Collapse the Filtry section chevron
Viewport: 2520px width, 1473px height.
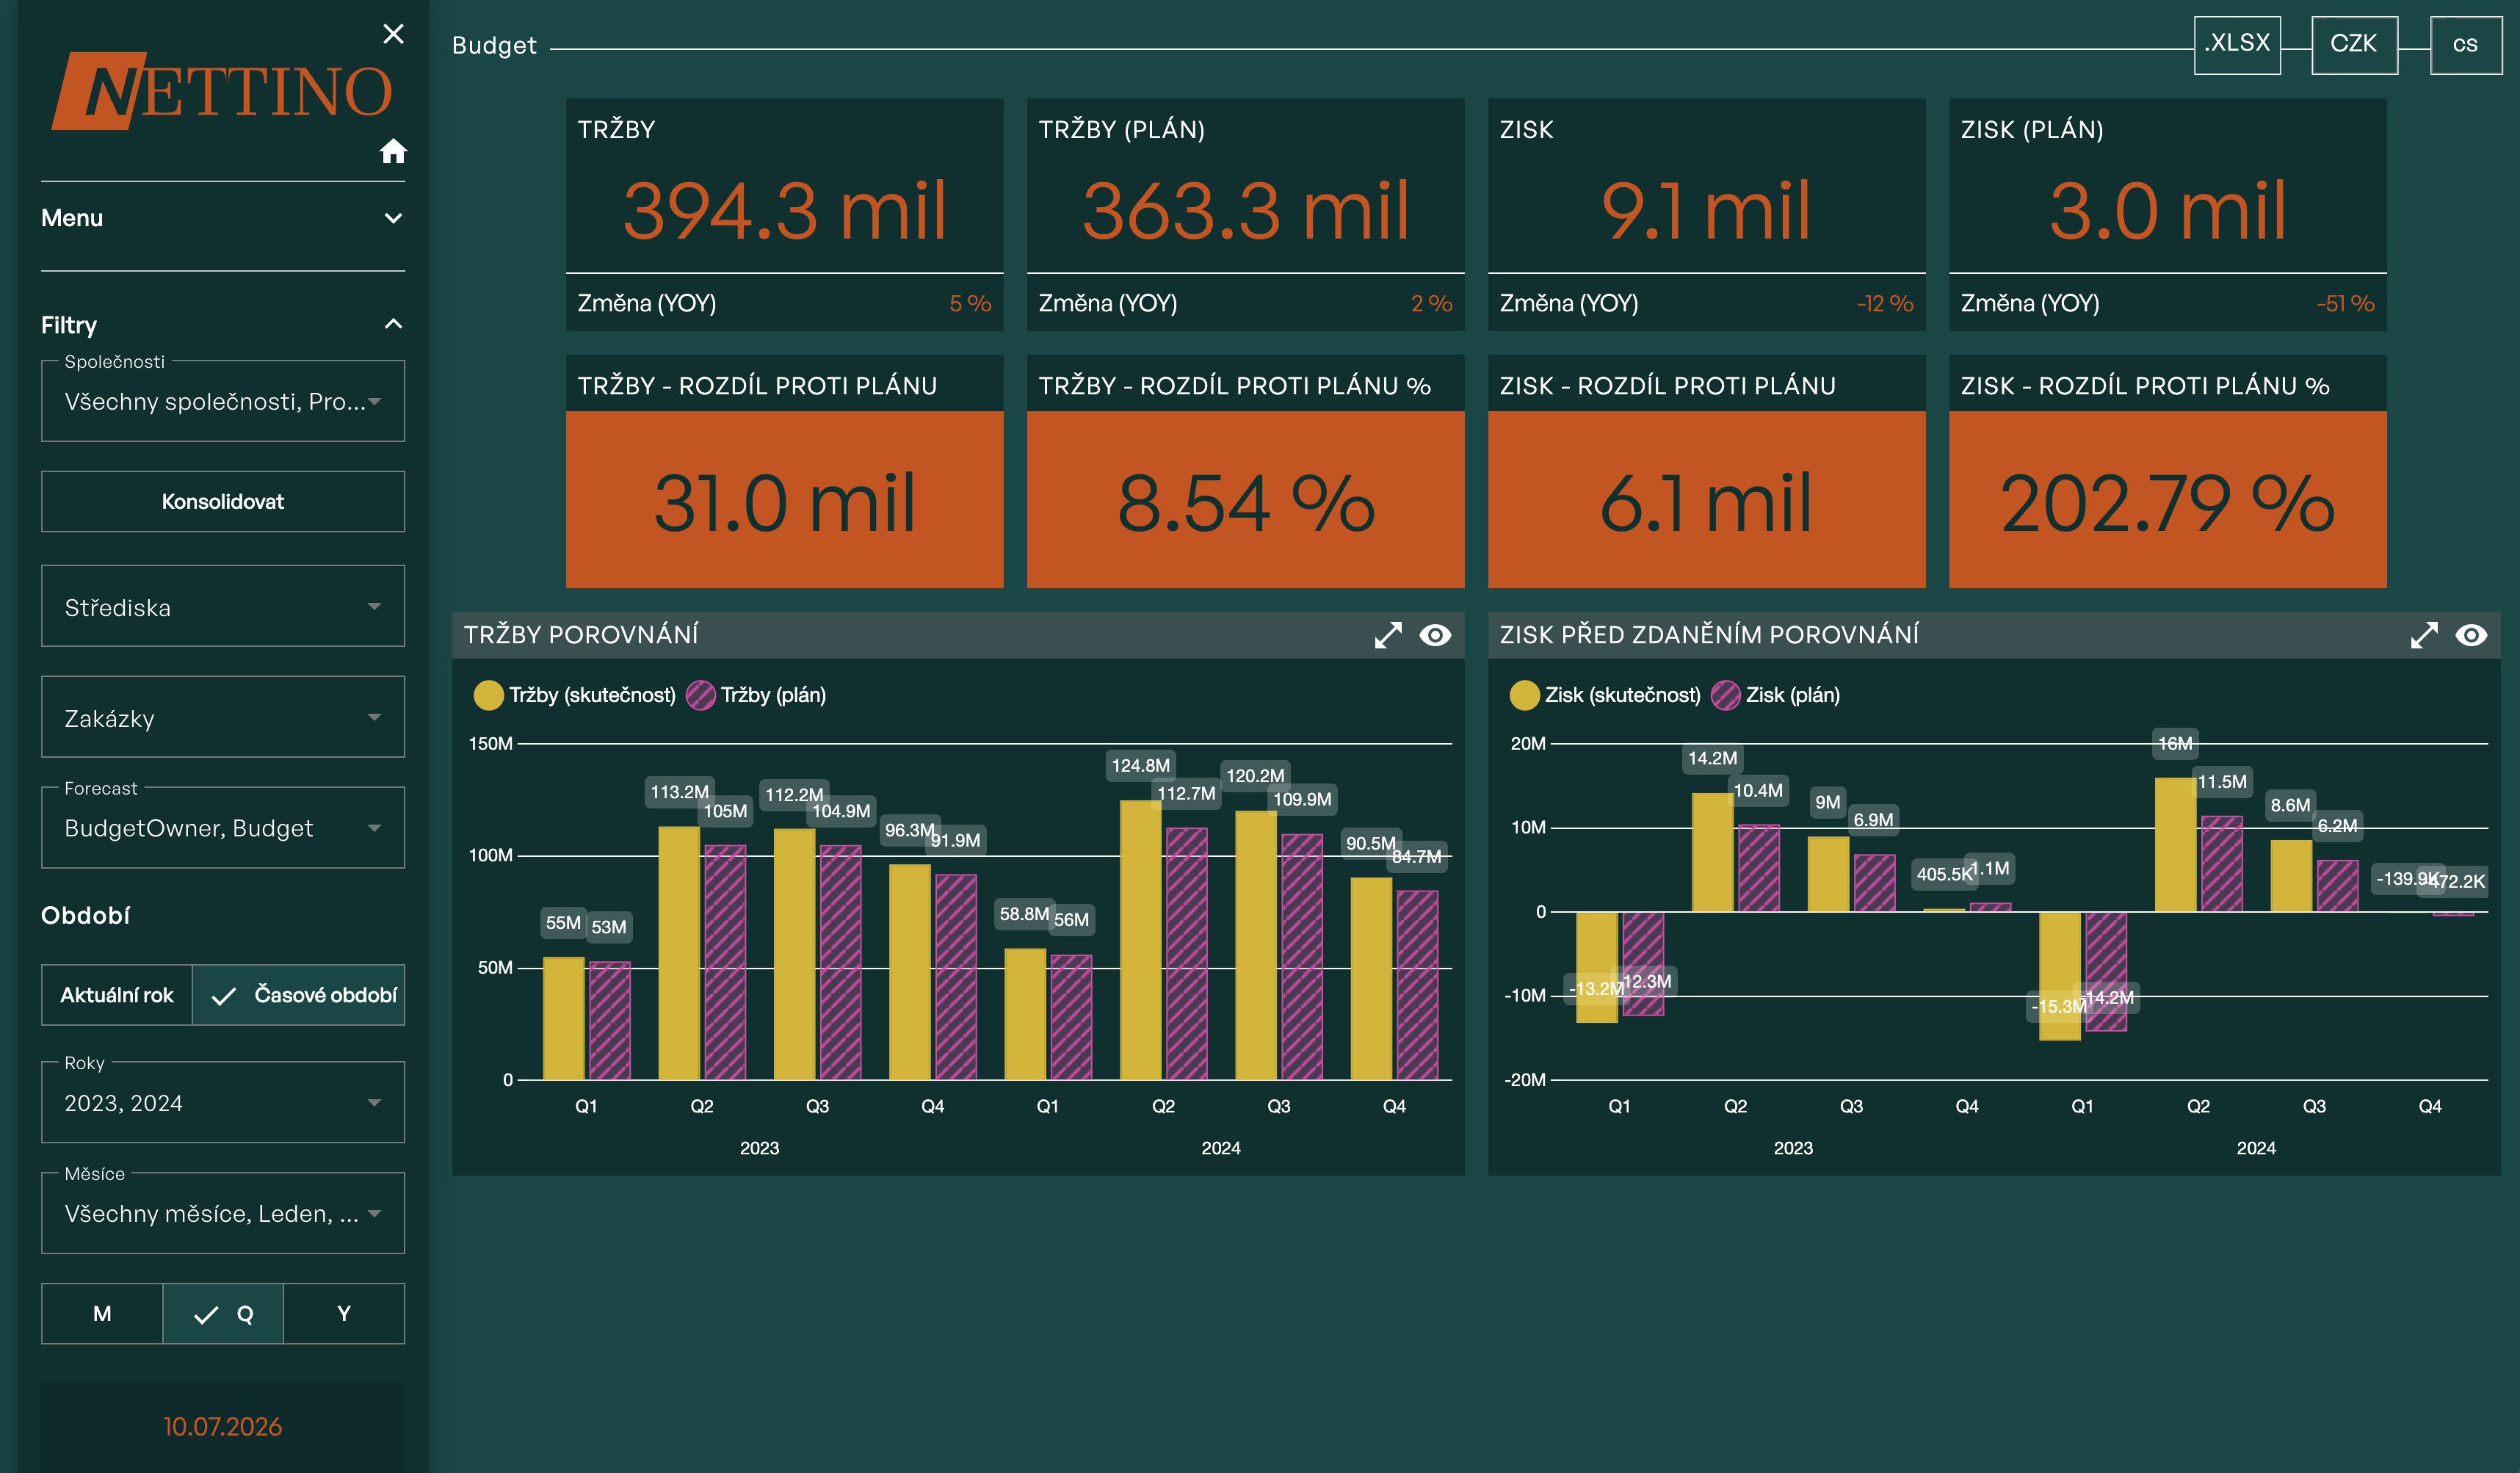pos(393,324)
